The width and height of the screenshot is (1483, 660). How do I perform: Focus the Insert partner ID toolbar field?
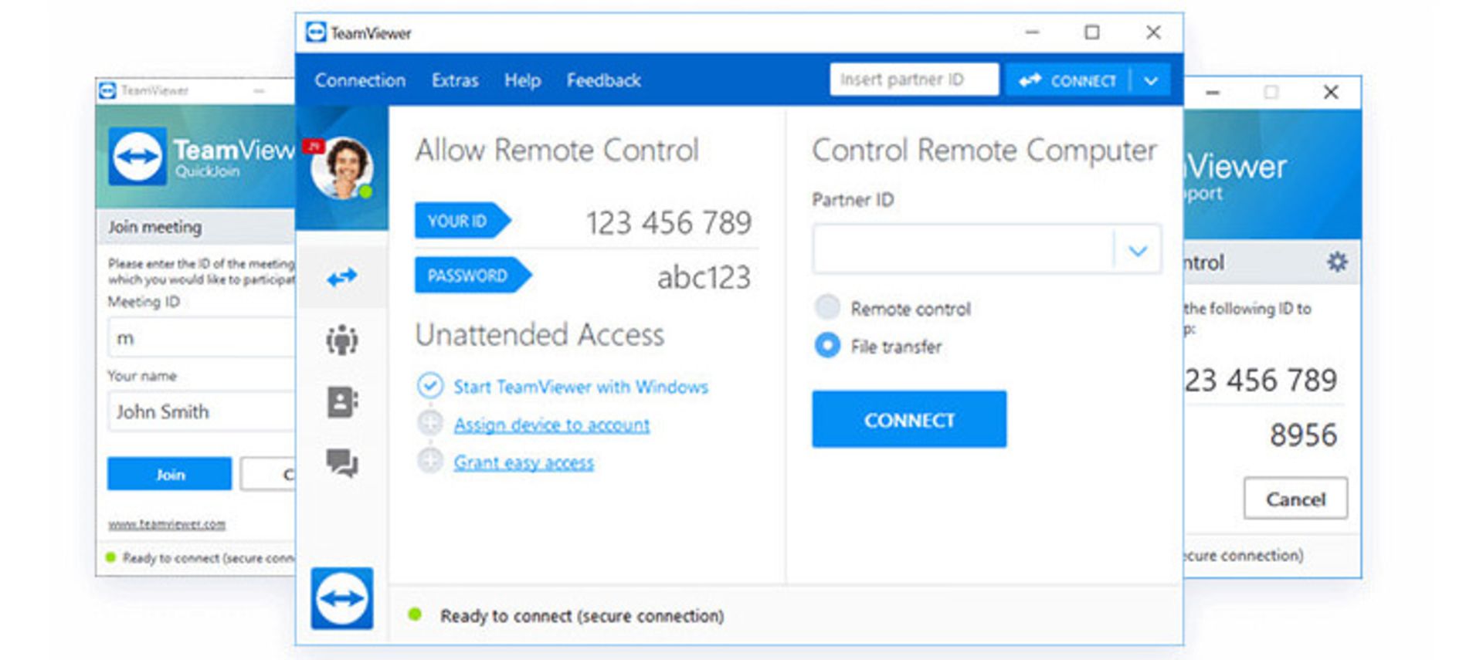[913, 80]
